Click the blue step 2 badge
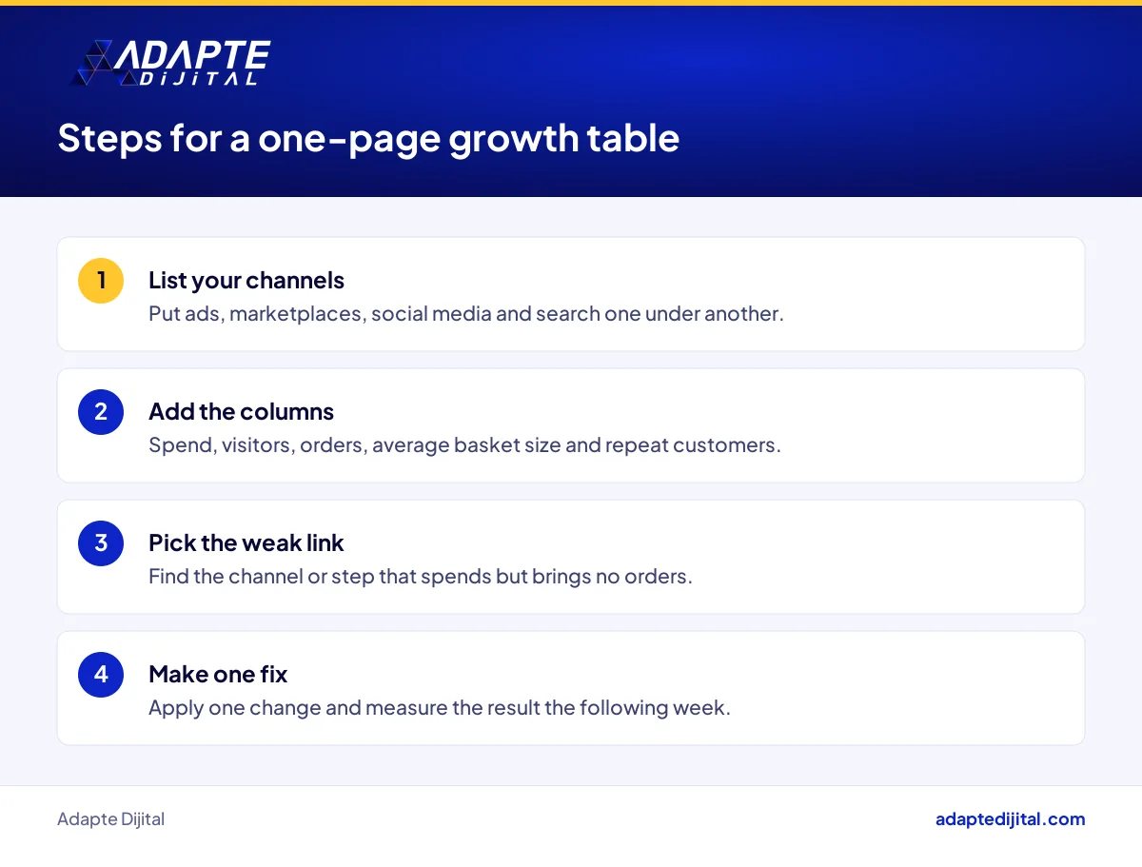Viewport: 1142px width, 867px height. (x=101, y=412)
